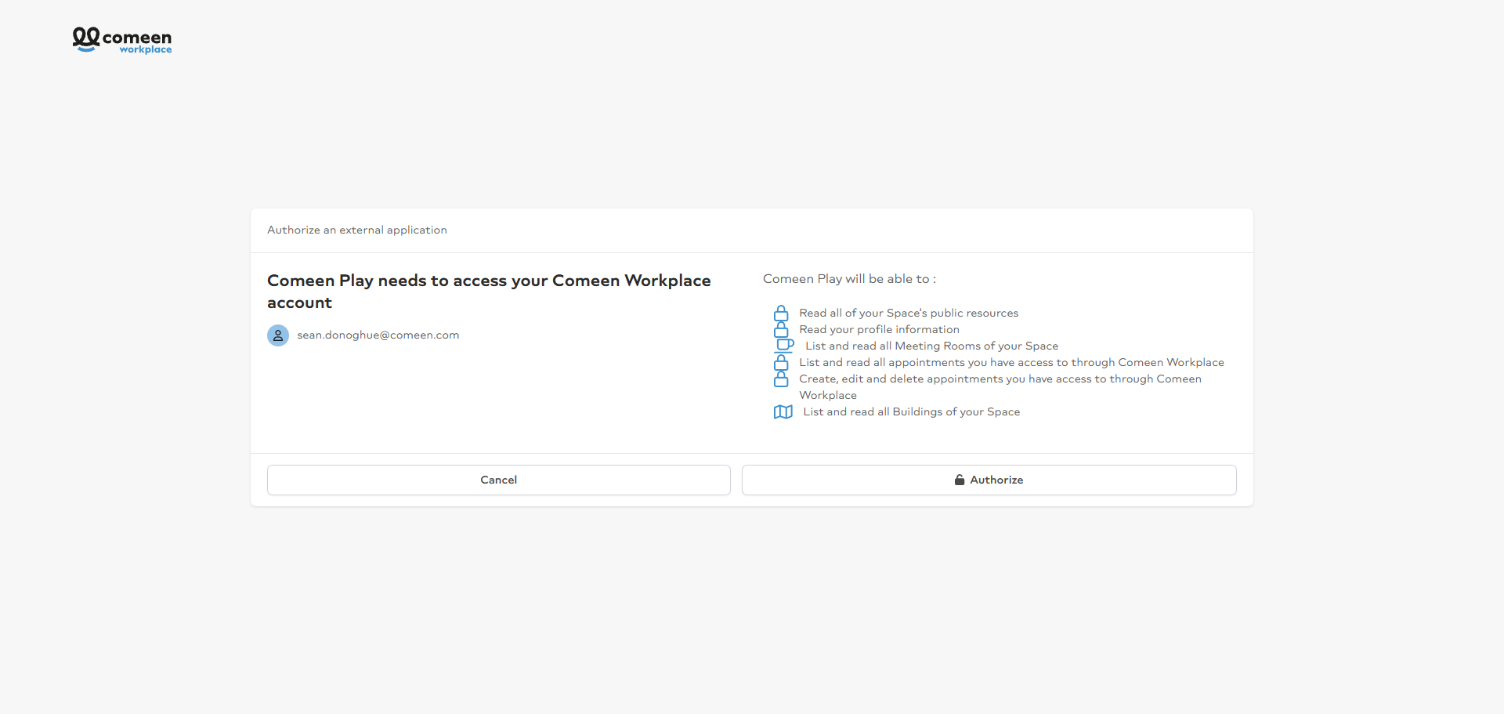Click the 'Comeen Play will be able to' label

pos(850,279)
